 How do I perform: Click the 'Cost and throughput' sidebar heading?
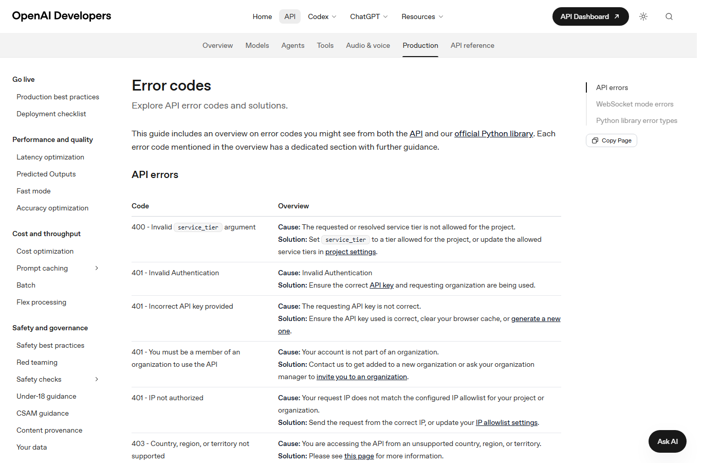pyautogui.click(x=46, y=234)
